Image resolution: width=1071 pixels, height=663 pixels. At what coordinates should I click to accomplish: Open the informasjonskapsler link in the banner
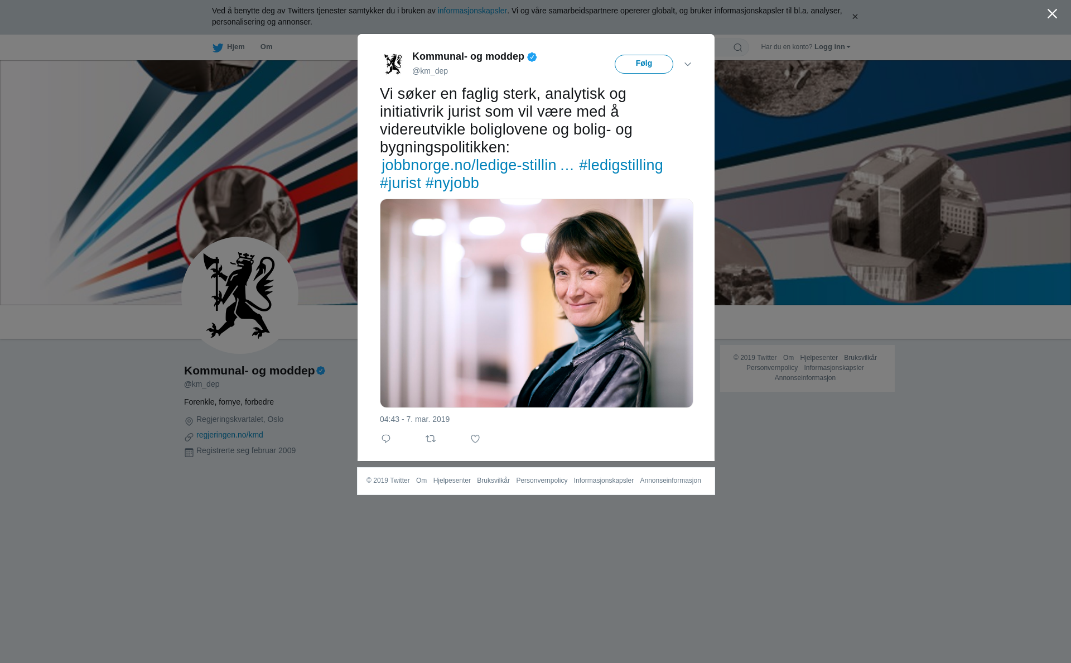pyautogui.click(x=472, y=11)
